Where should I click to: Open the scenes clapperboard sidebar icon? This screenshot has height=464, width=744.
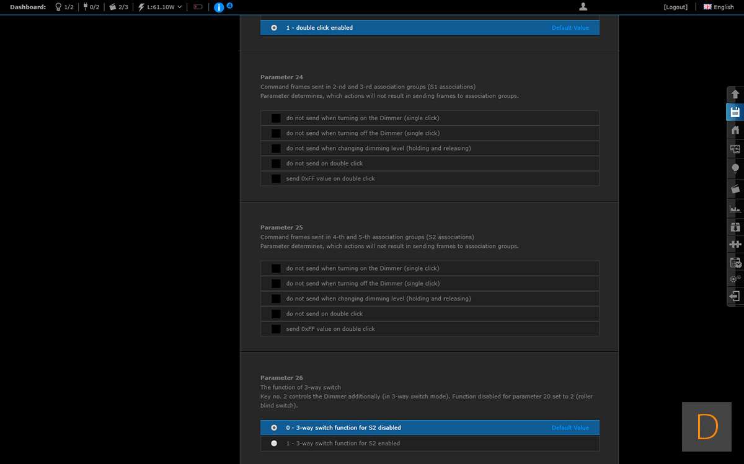(735, 188)
